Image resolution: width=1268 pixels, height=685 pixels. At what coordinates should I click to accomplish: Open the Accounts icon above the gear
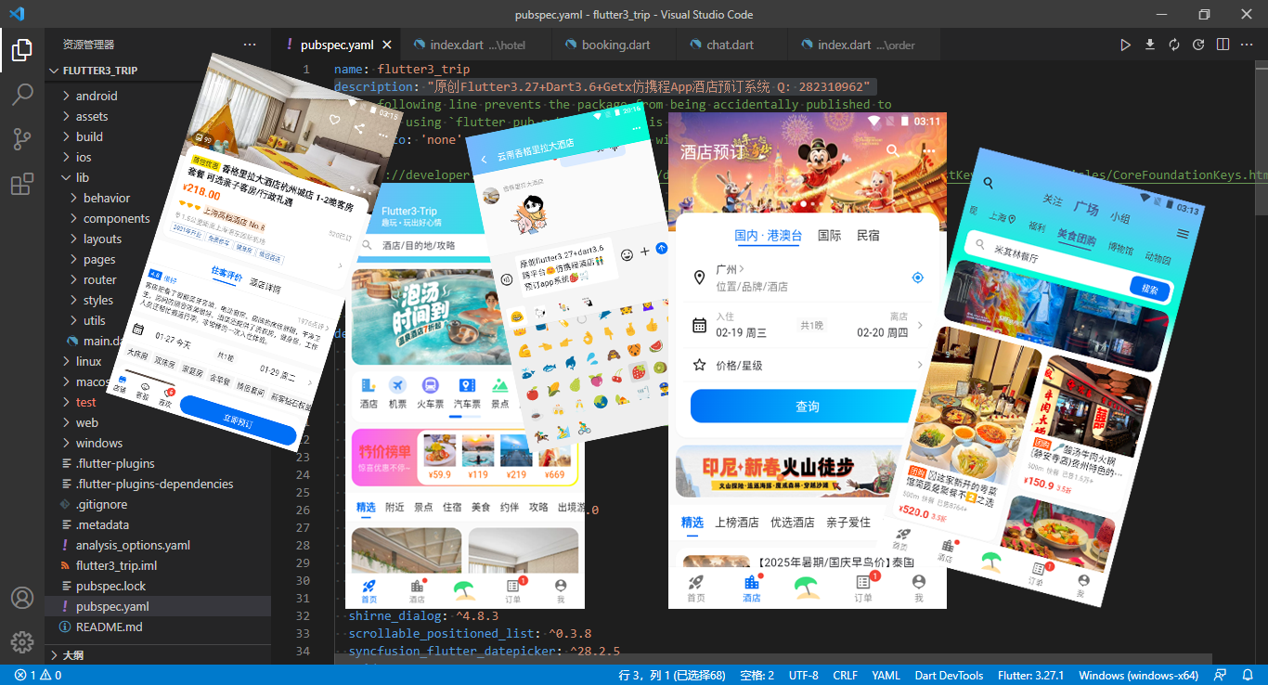click(x=22, y=599)
